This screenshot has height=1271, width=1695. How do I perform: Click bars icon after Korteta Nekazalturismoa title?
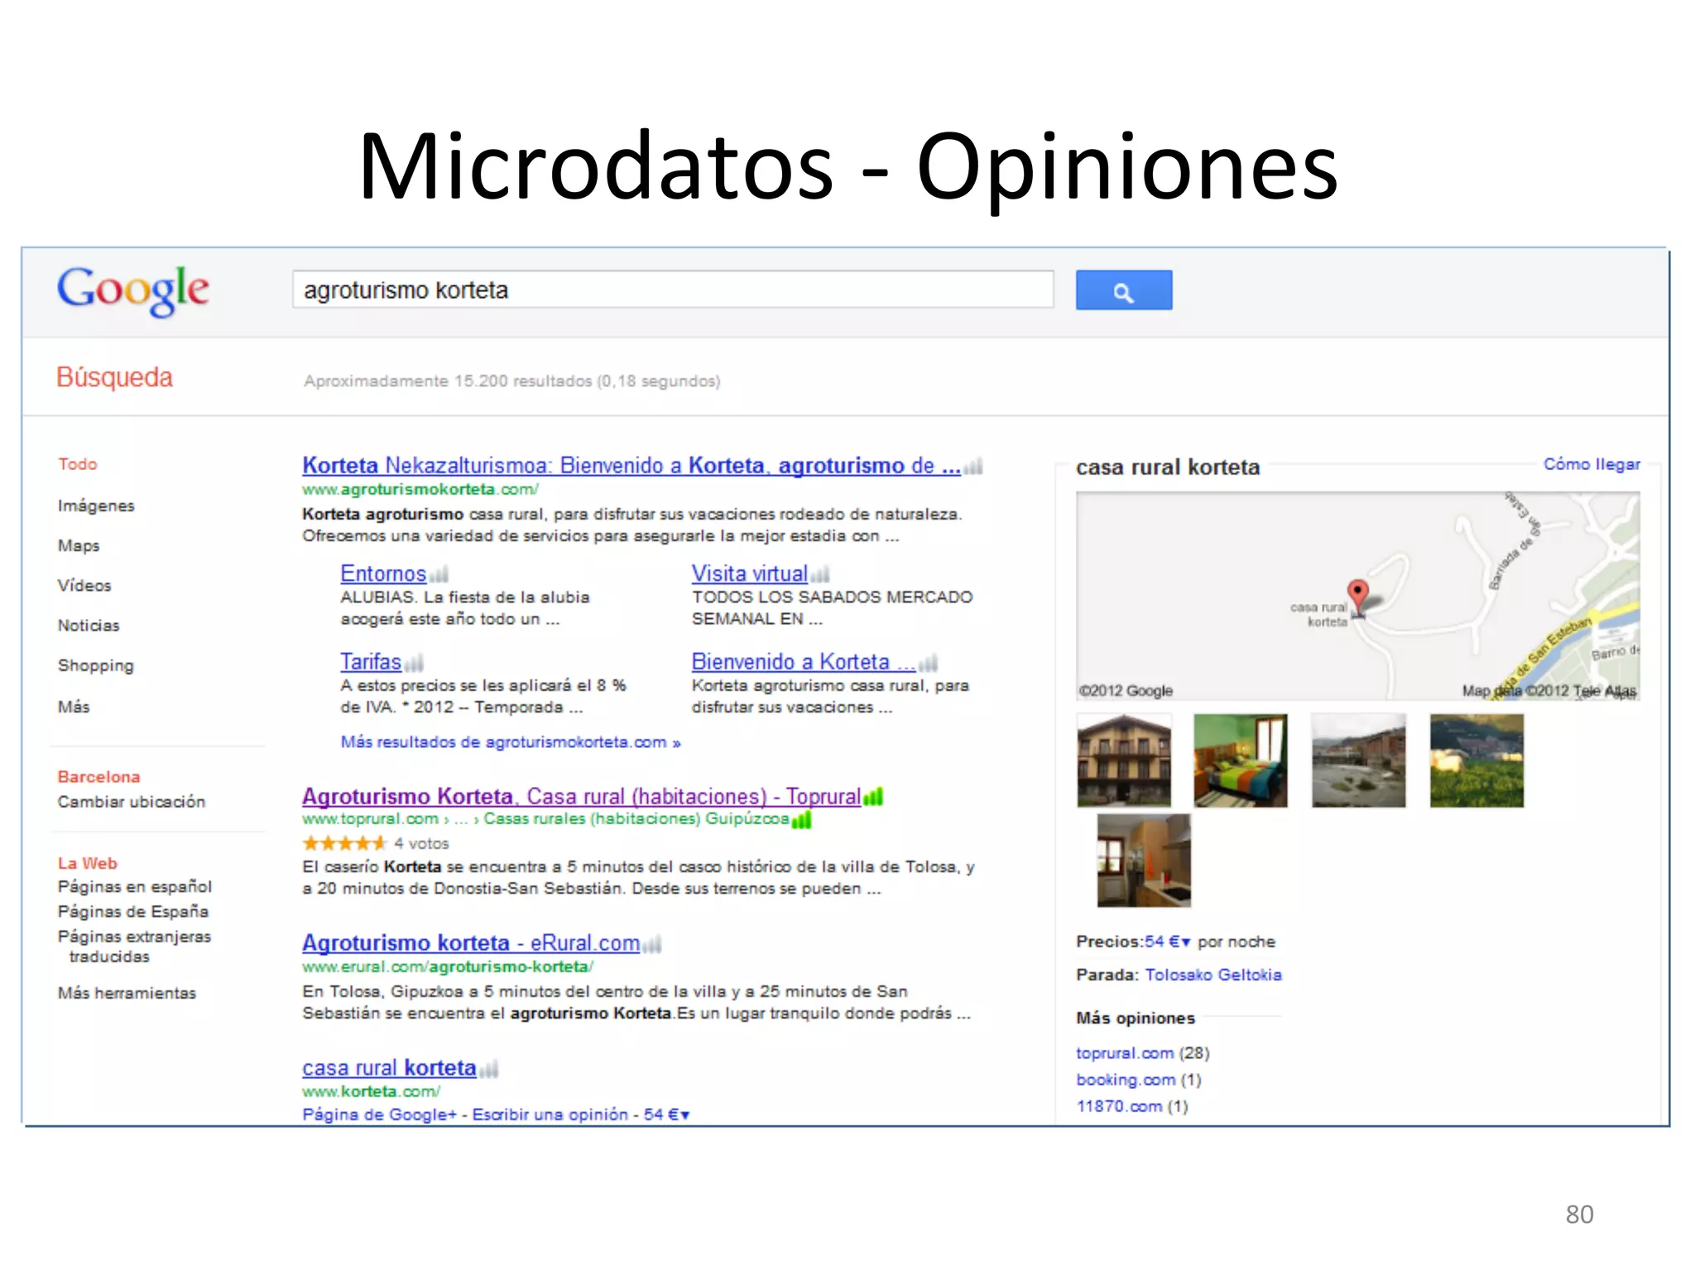pyautogui.click(x=973, y=467)
